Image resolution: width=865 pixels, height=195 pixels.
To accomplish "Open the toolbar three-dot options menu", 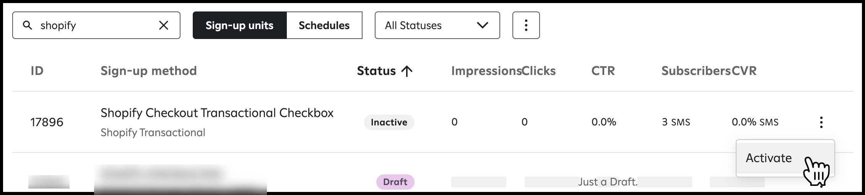I will click(x=526, y=25).
